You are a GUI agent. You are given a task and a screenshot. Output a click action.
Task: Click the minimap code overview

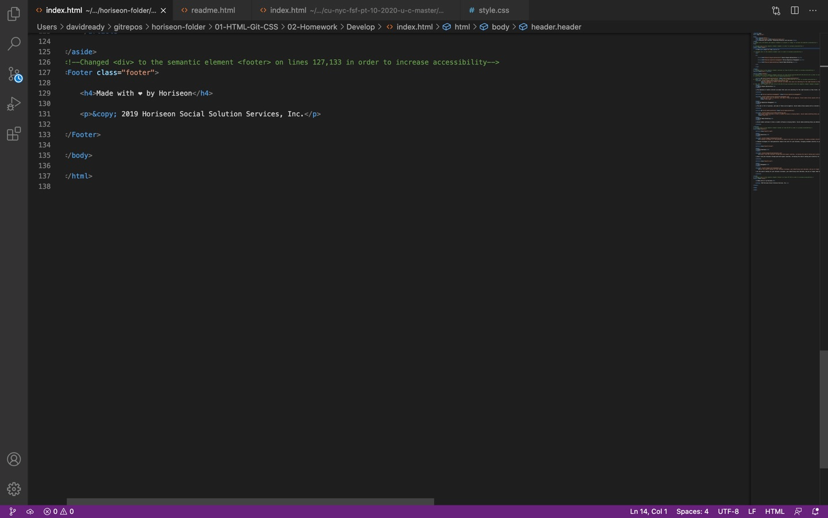[785, 112]
